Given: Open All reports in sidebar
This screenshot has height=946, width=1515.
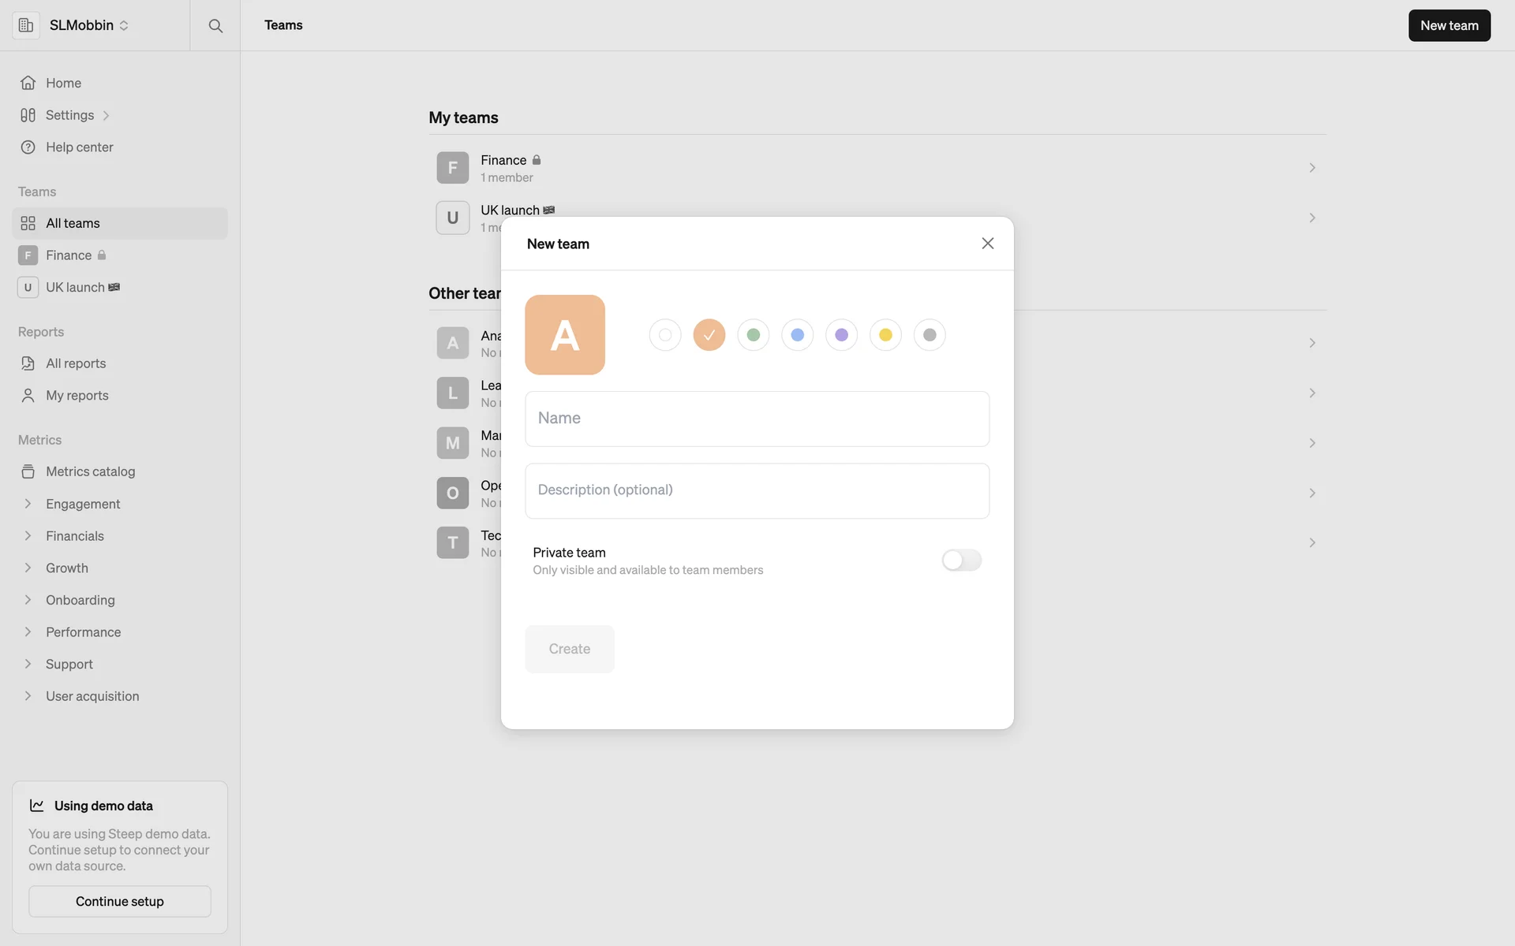Looking at the screenshot, I should [75, 363].
